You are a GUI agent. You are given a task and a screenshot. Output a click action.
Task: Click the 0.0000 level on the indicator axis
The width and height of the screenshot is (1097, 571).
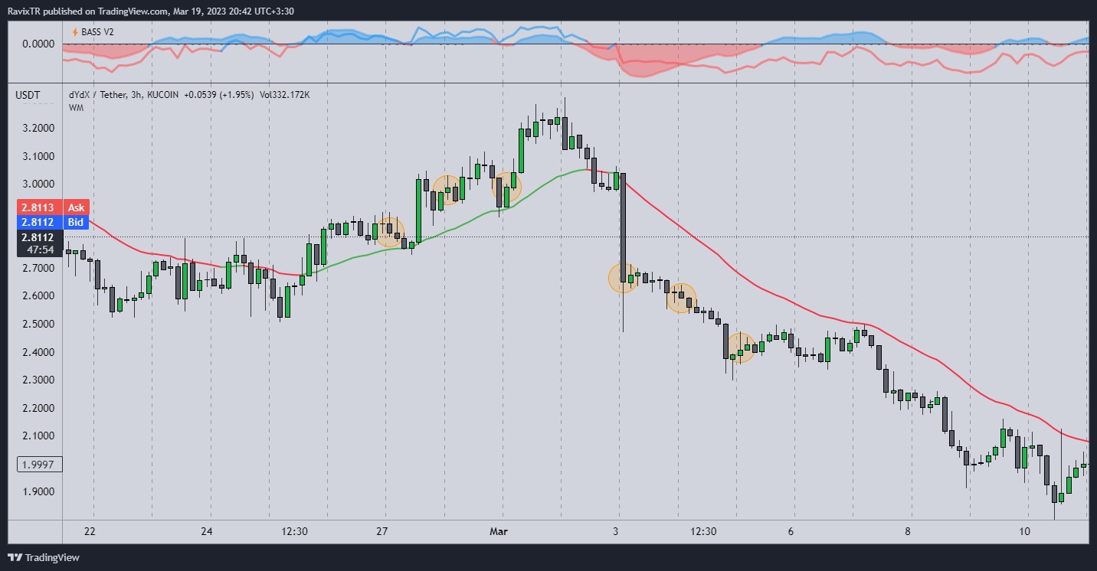(38, 44)
